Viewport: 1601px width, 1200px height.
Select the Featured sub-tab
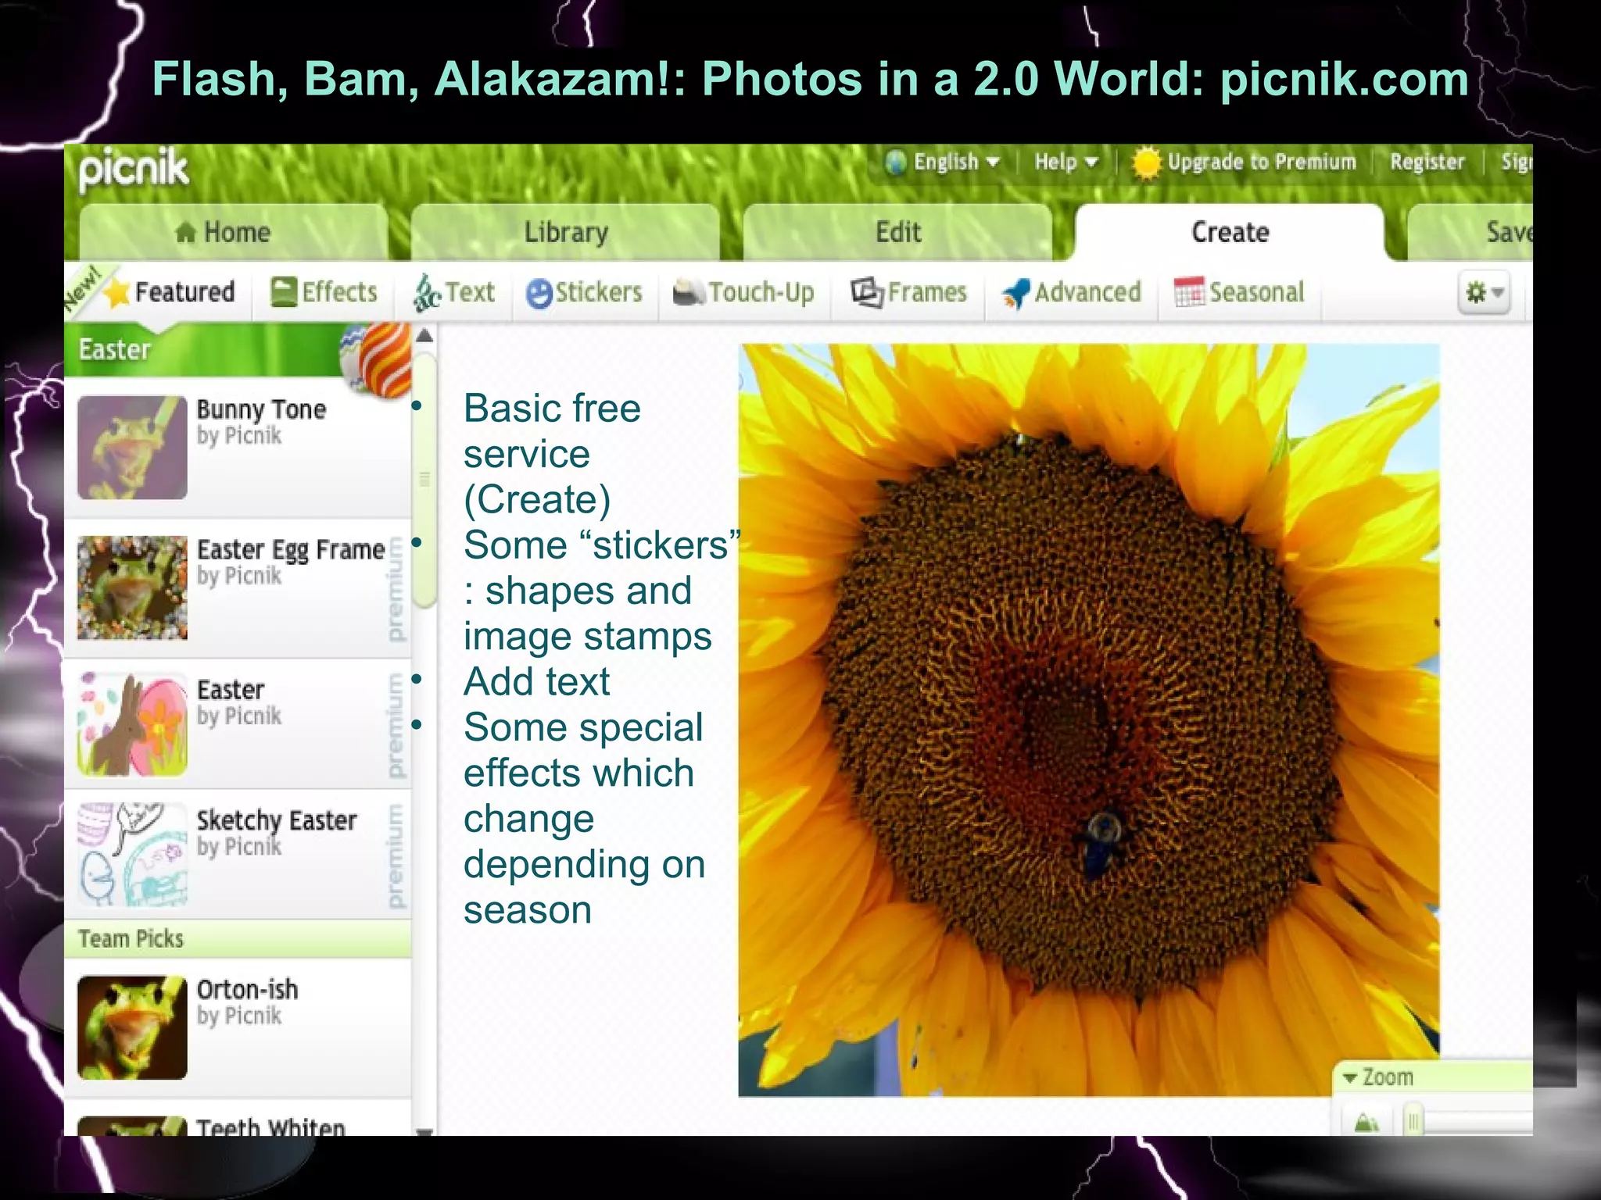tap(168, 292)
